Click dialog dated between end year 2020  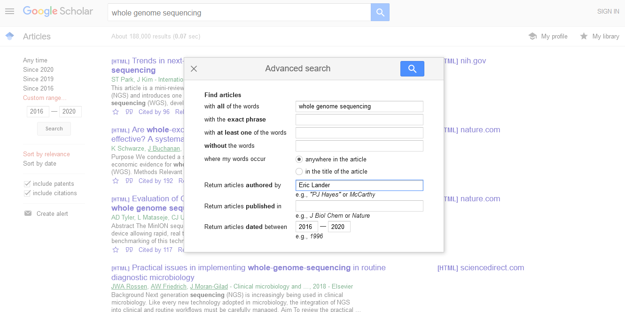click(x=339, y=227)
